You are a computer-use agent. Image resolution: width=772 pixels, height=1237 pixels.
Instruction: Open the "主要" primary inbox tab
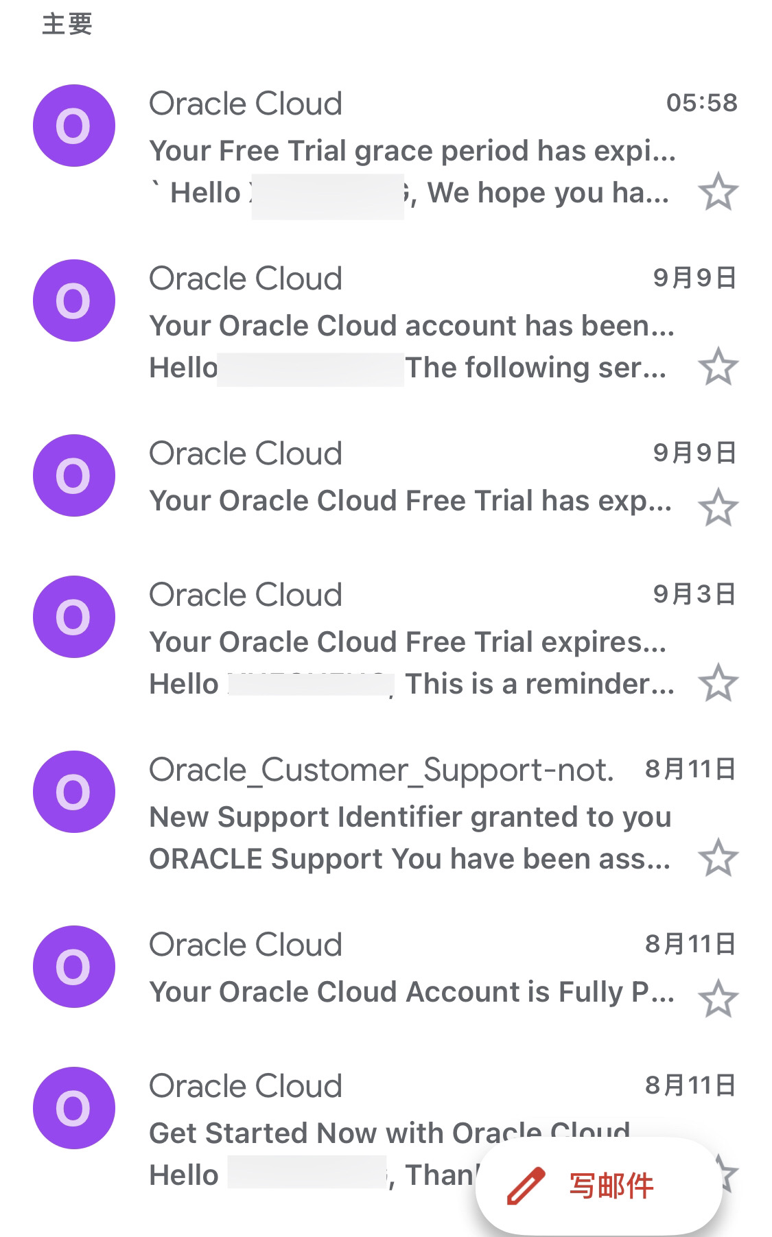click(67, 24)
